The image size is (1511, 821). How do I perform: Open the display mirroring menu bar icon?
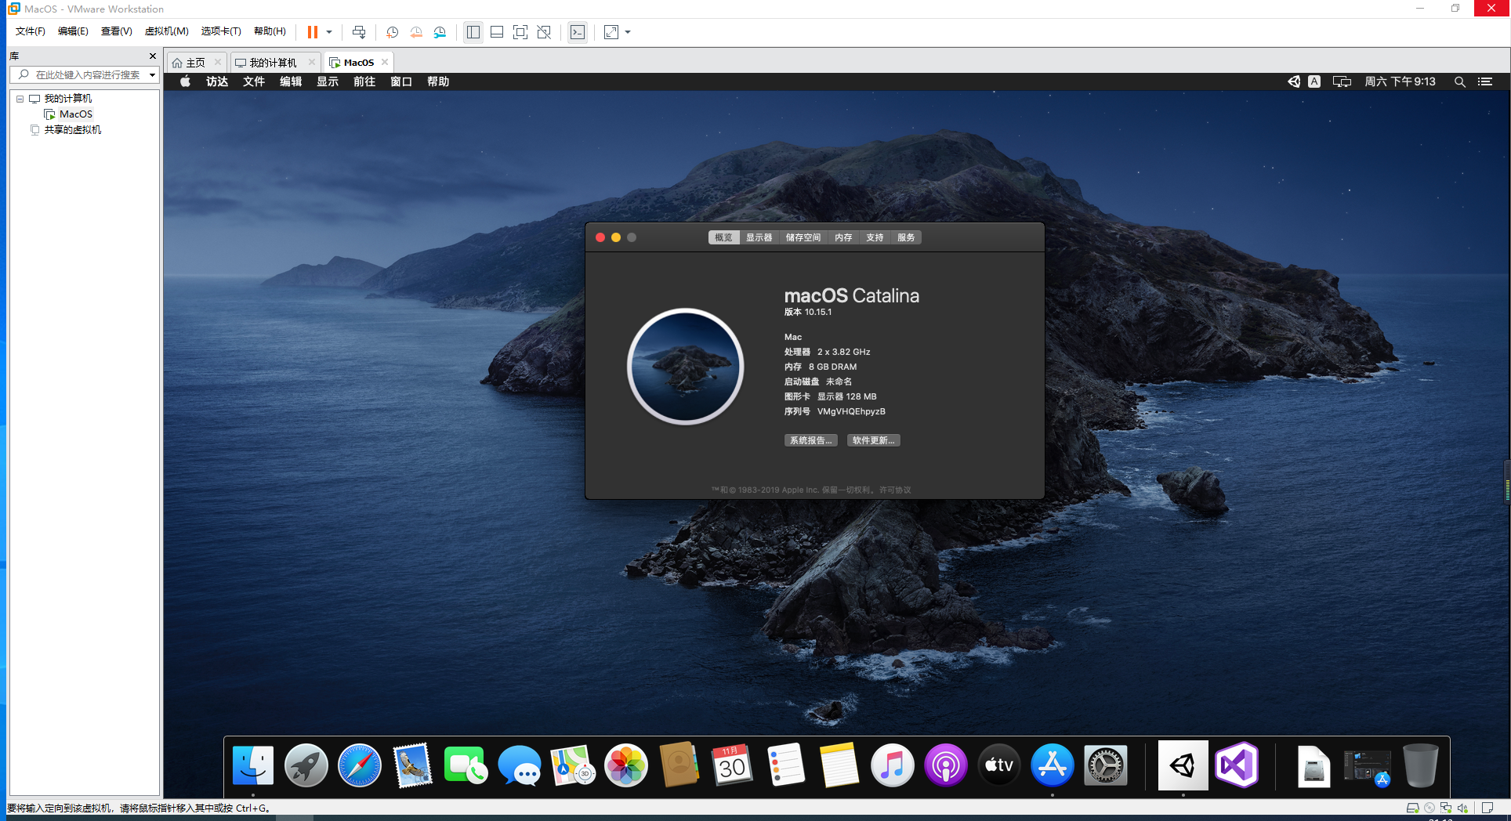tap(1342, 81)
